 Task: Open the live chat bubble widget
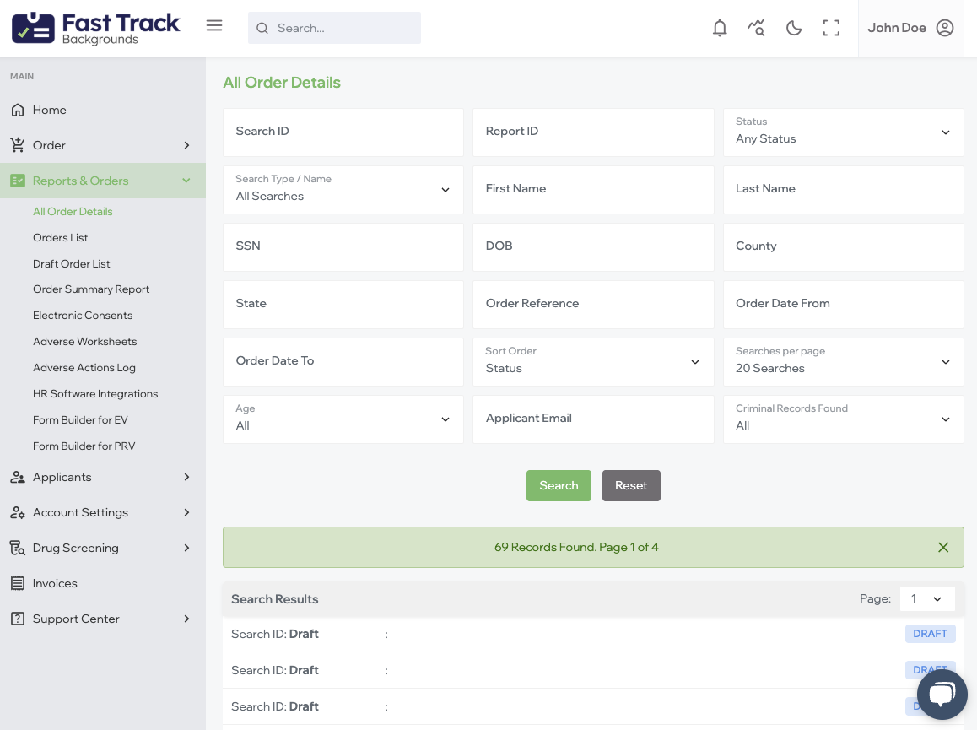point(942,695)
